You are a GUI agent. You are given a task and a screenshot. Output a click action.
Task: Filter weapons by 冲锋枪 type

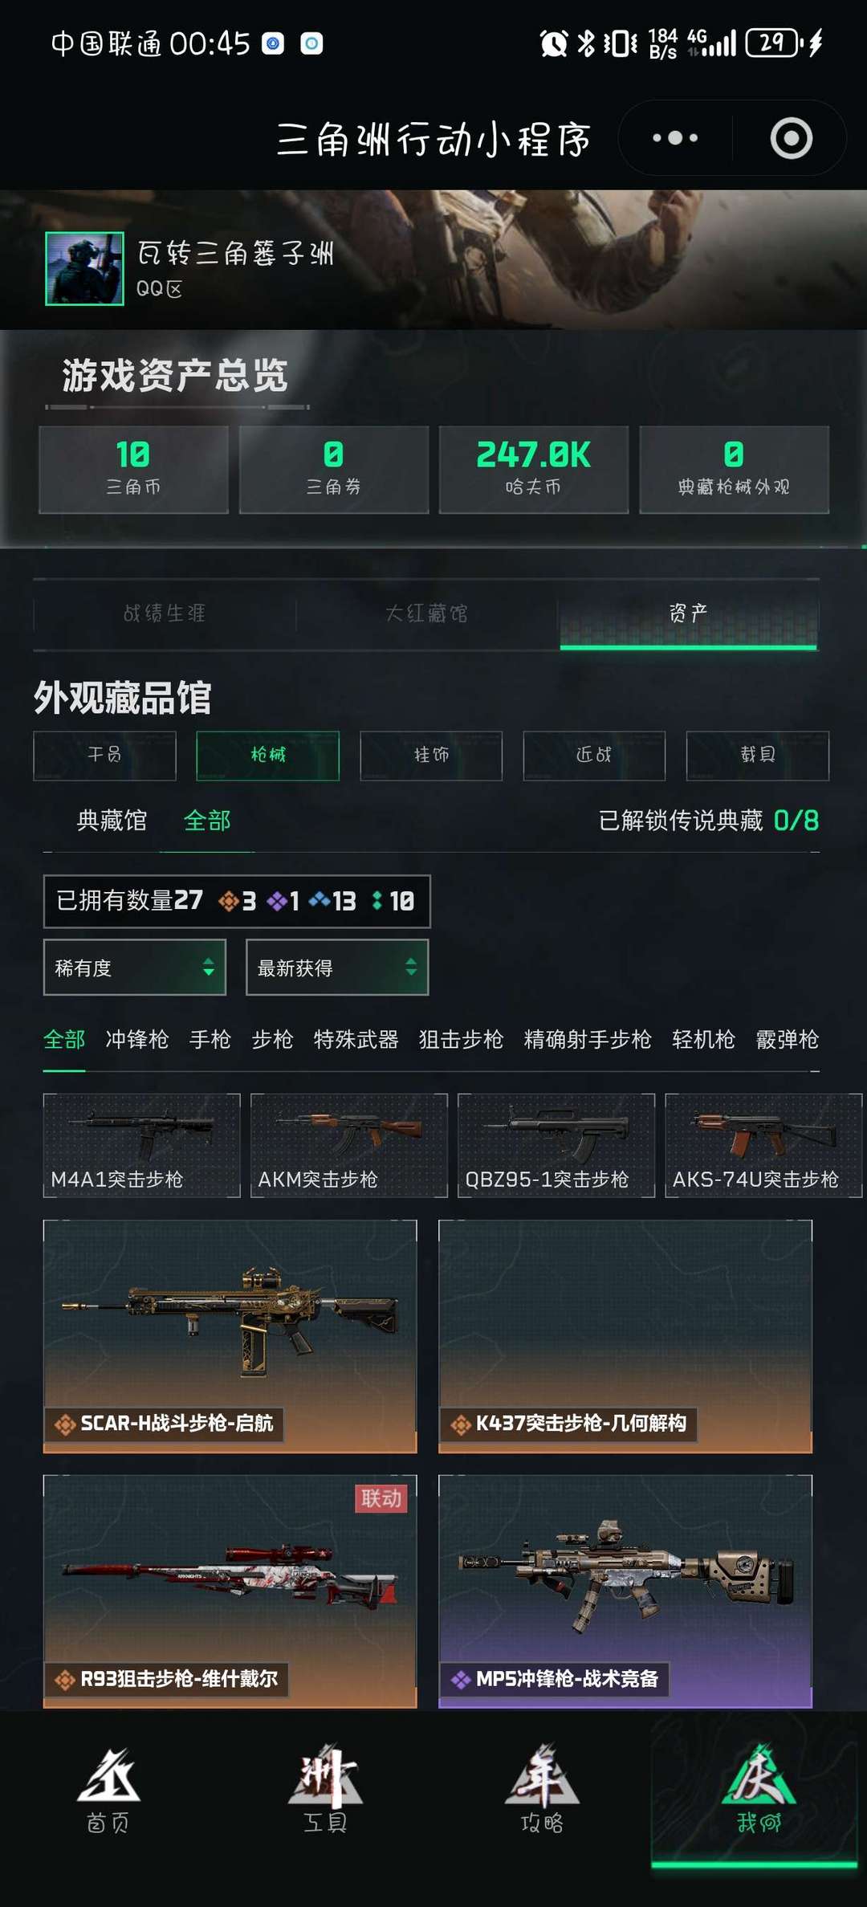137,1040
